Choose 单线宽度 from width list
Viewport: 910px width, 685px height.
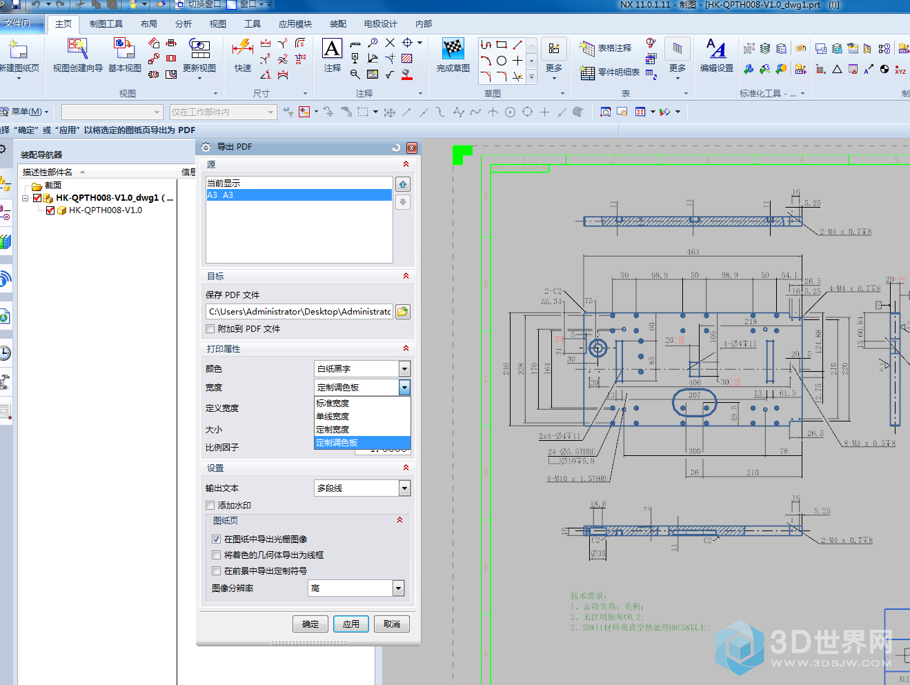coord(362,417)
